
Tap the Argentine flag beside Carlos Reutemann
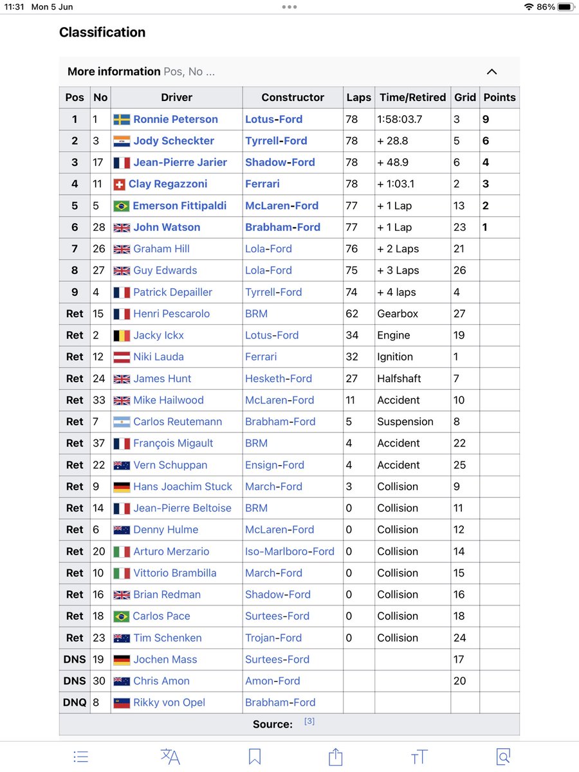122,422
